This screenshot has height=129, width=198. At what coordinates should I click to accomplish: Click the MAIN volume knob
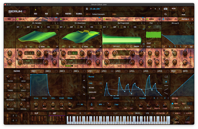(183, 11)
